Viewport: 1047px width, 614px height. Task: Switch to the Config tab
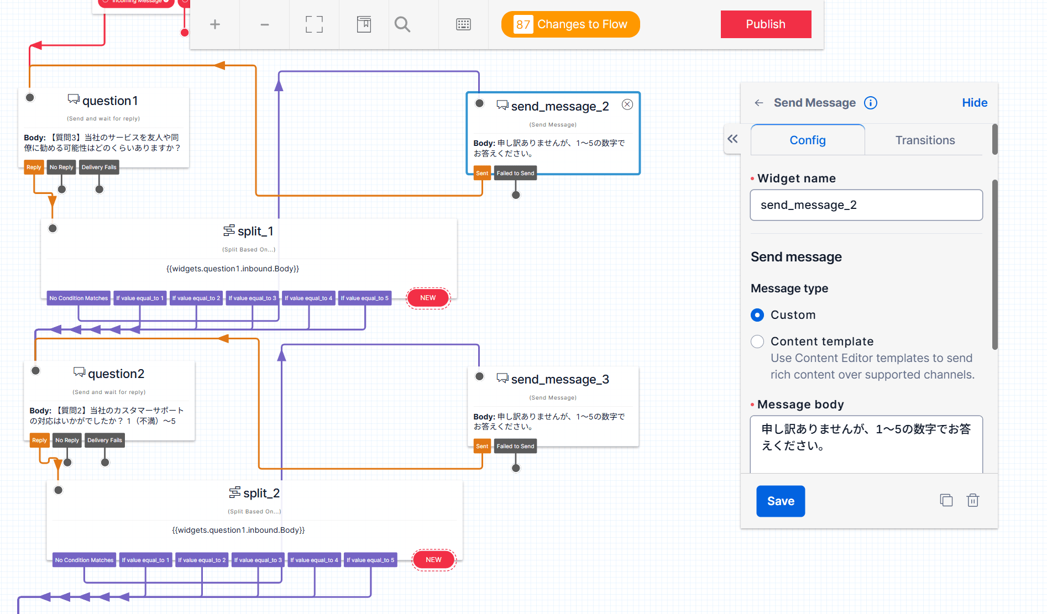coord(808,140)
